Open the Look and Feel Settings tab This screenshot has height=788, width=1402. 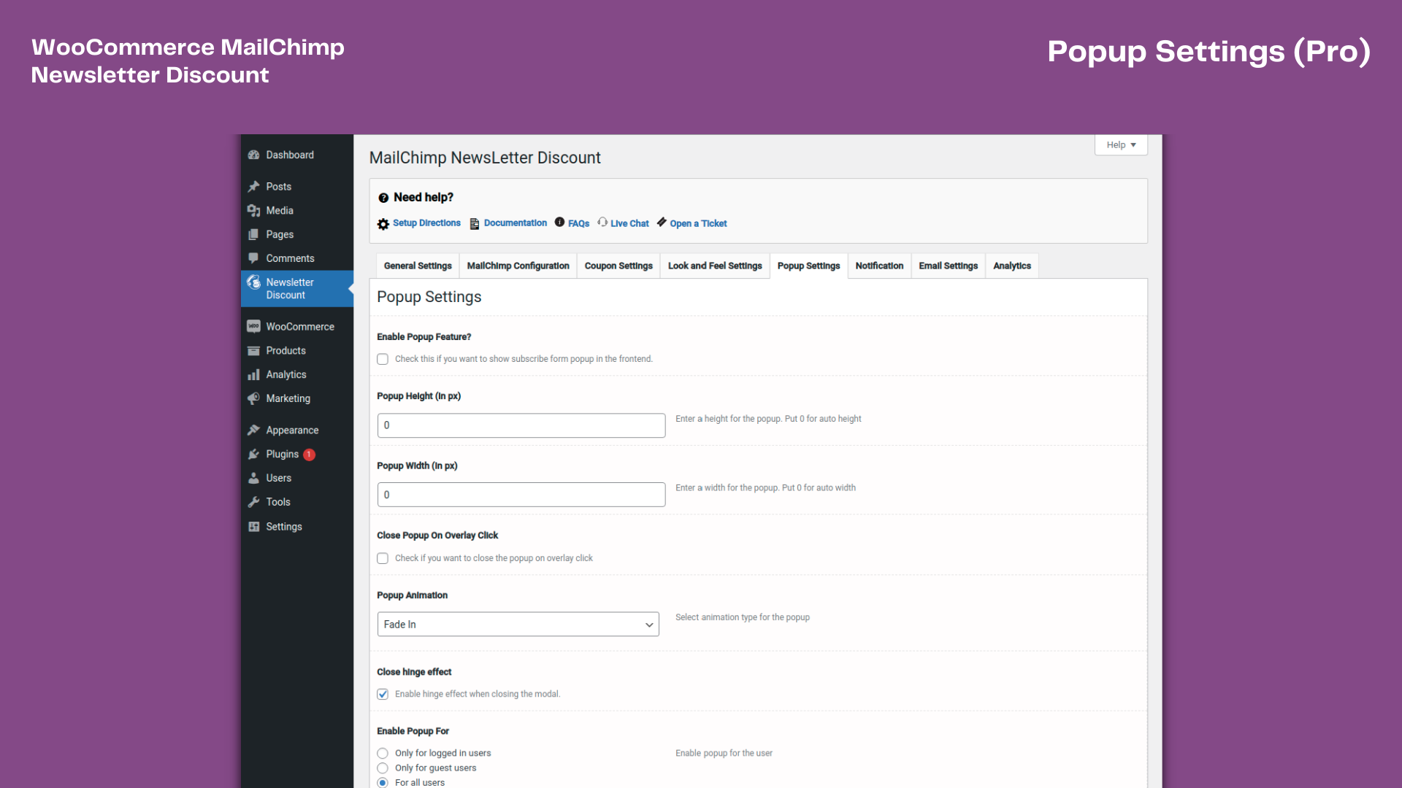point(715,266)
